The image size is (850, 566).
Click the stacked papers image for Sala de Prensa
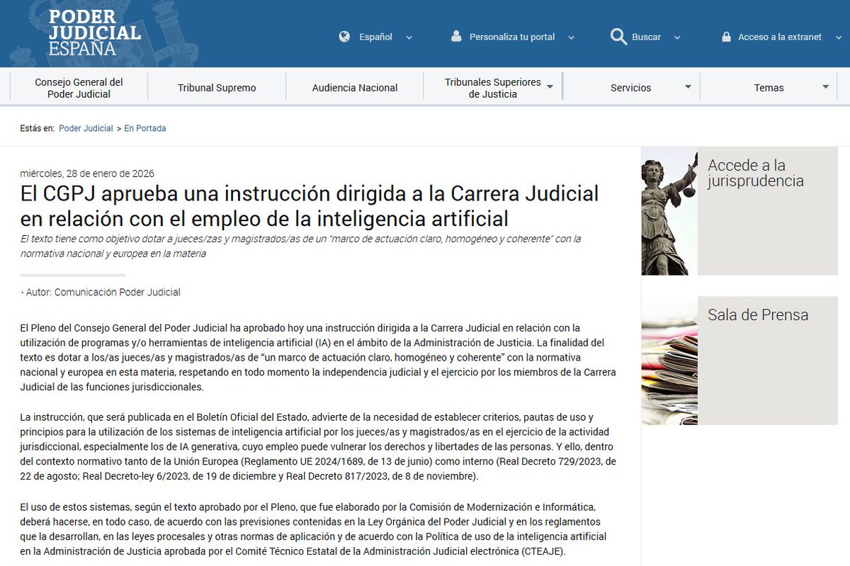(668, 360)
